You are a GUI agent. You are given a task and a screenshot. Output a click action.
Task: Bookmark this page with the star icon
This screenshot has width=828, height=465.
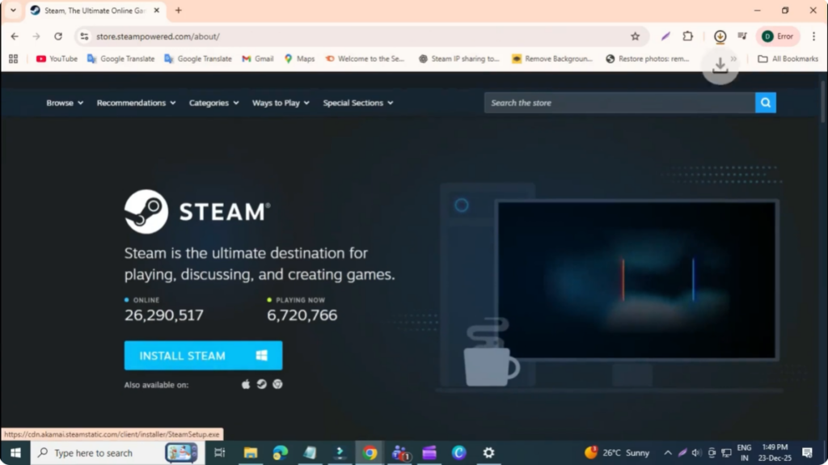pyautogui.click(x=635, y=36)
